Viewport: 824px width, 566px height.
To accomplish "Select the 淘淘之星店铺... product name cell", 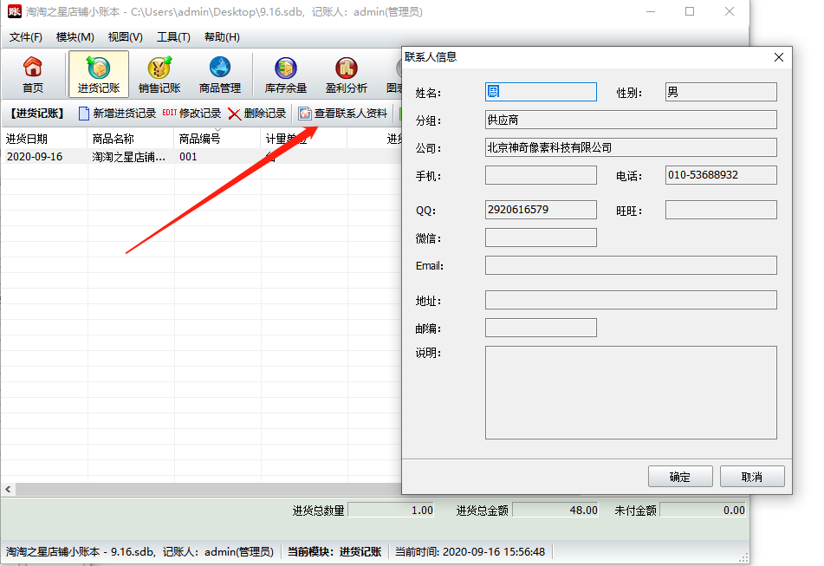I will [x=130, y=157].
